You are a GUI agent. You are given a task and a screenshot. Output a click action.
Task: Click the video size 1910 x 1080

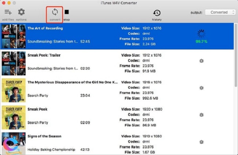tap(152, 136)
